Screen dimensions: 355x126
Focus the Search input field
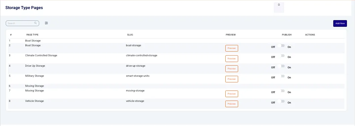(x=22, y=23)
